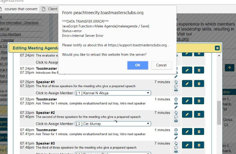236x154 pixels.
Task: Click the print icon for Speaker #2
Action: [176, 121]
